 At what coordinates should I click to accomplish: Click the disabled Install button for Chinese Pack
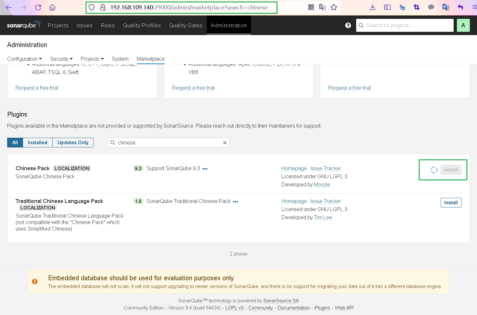451,170
